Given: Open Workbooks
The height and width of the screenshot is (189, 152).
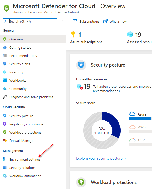Looking at the screenshot, I should 18,80.
